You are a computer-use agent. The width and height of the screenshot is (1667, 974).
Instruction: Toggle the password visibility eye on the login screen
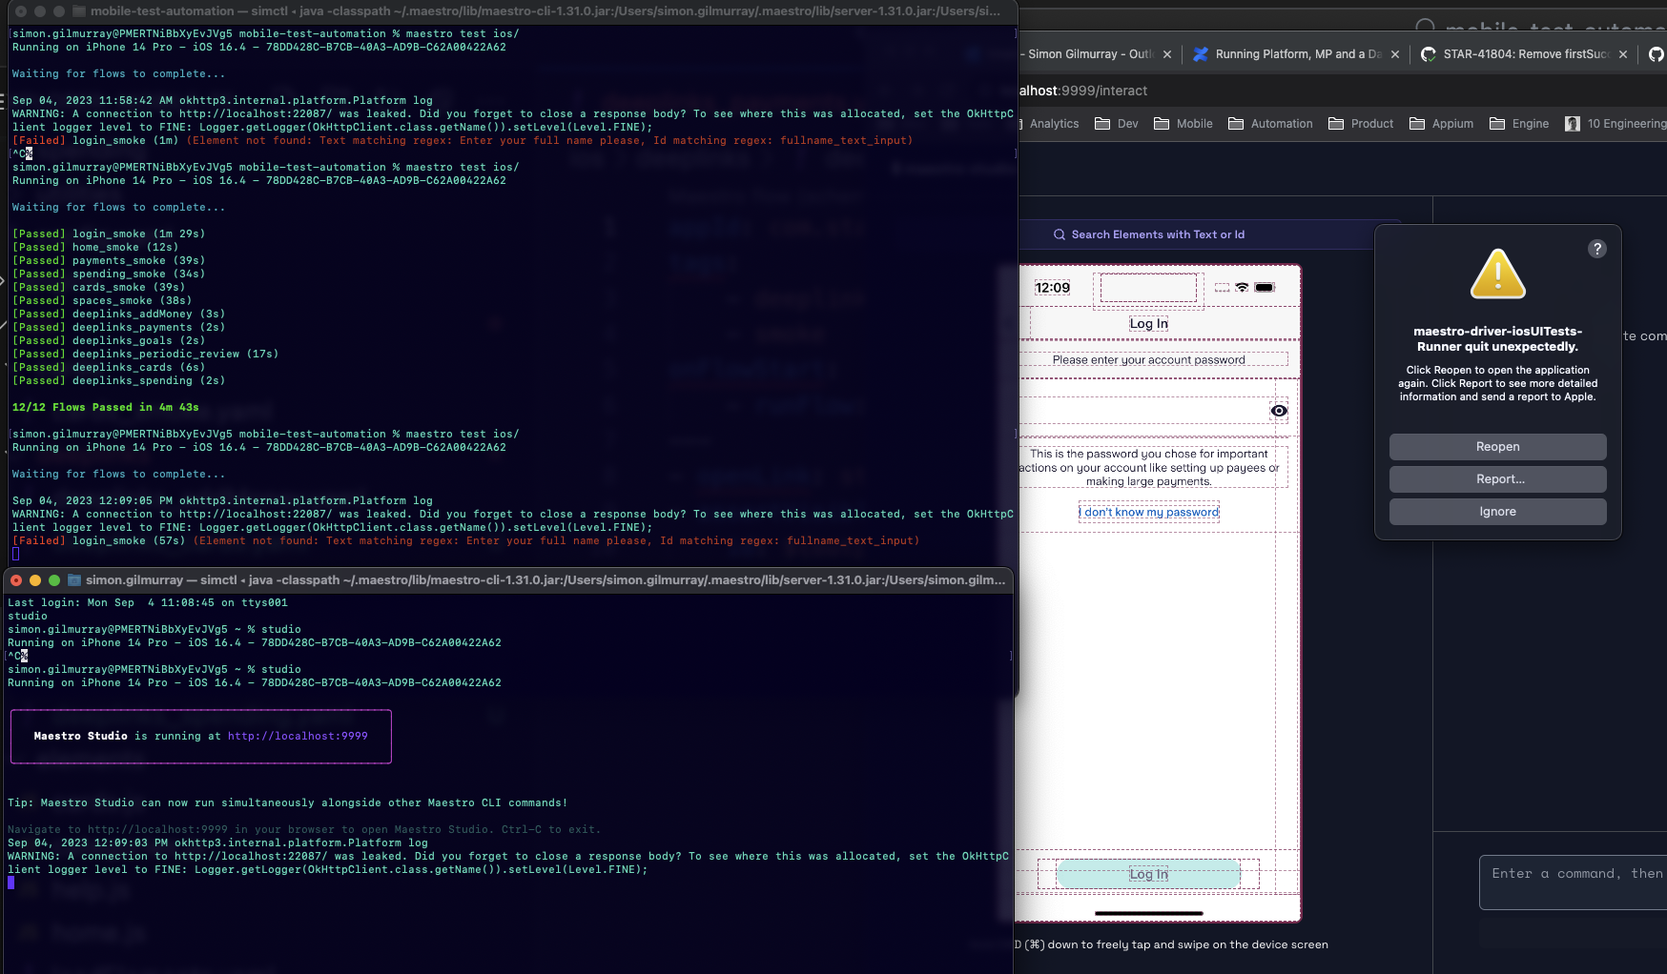click(1279, 411)
